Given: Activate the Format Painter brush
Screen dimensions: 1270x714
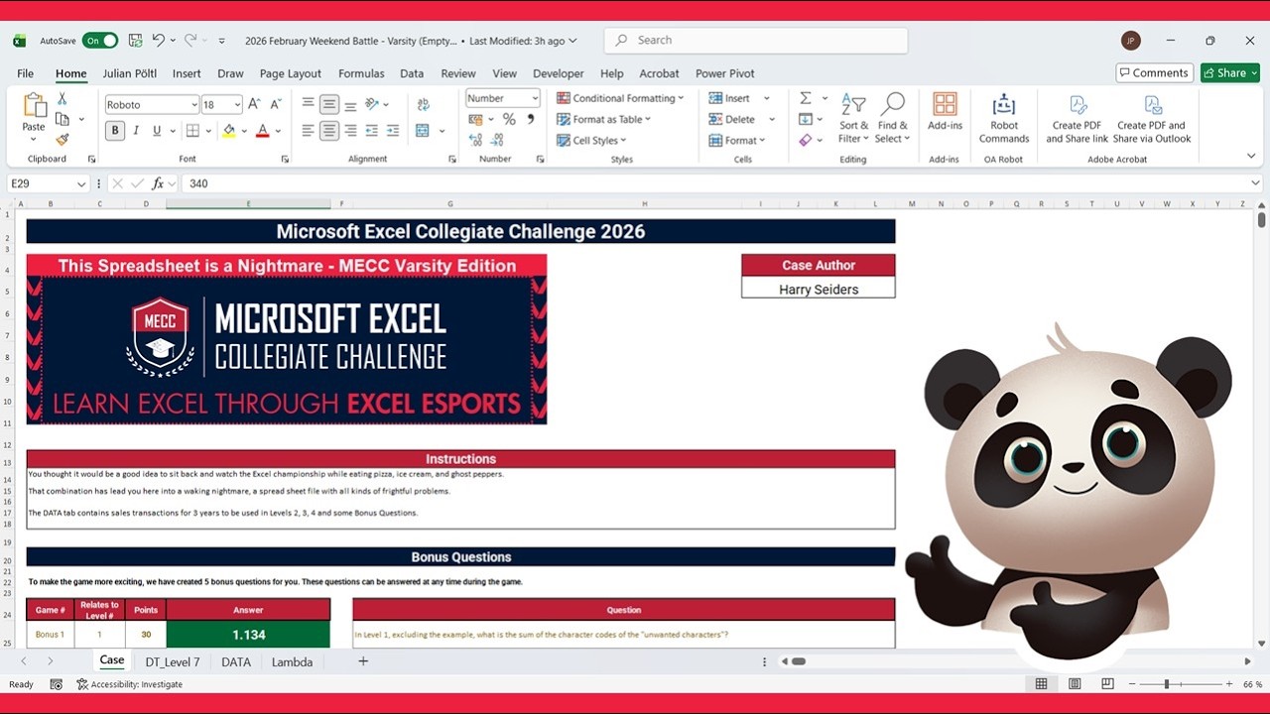Looking at the screenshot, I should click(x=62, y=140).
